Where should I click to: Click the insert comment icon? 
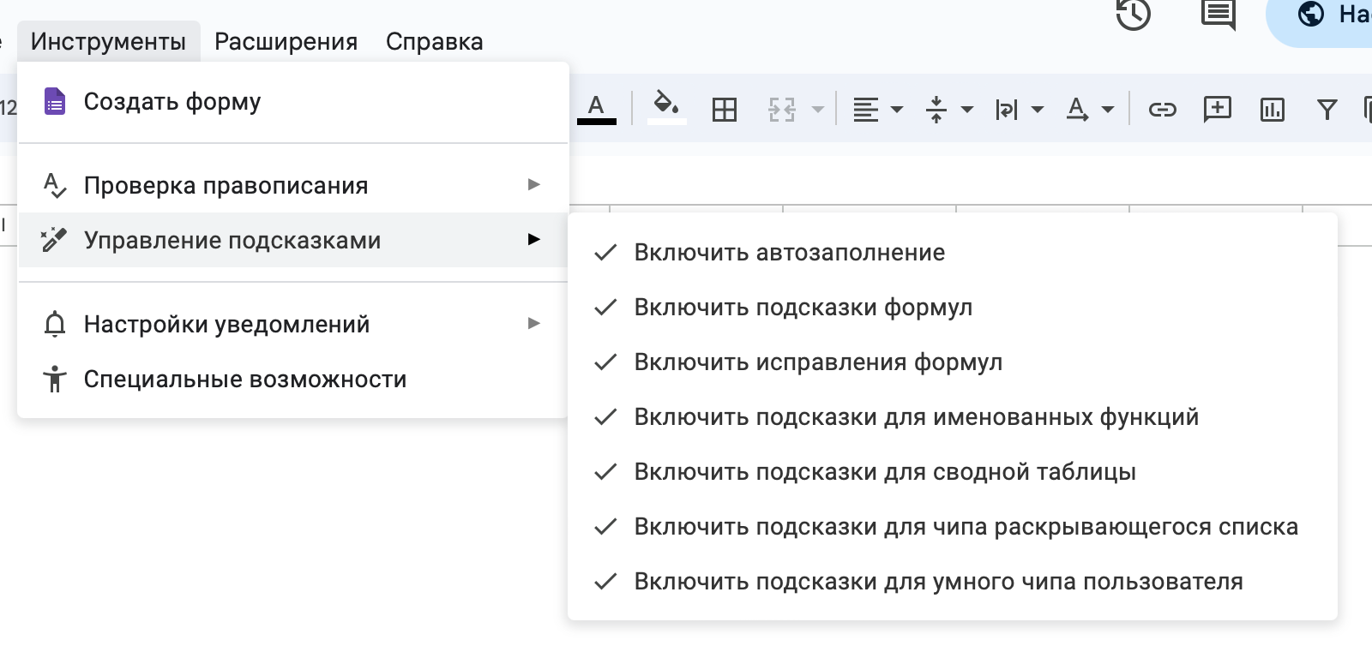(1217, 110)
